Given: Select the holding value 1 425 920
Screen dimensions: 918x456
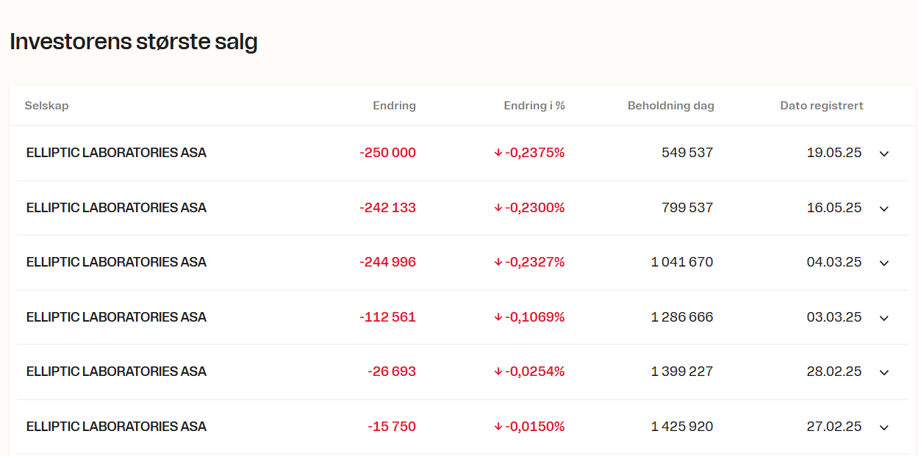Looking at the screenshot, I should (682, 427).
